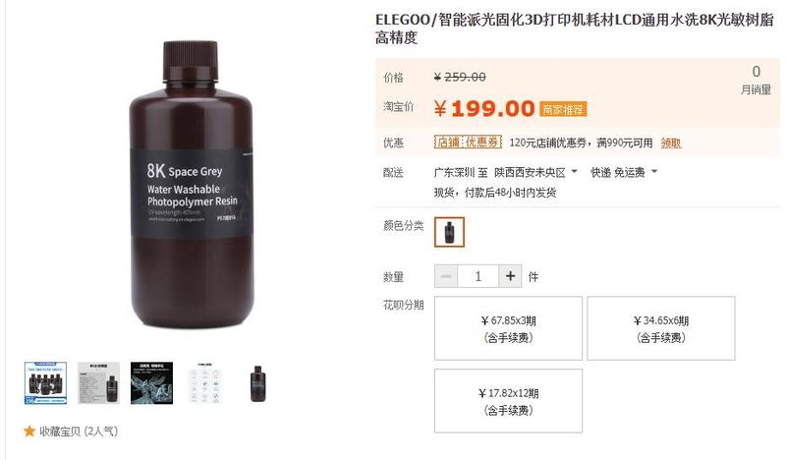Increase quantity with the plus button

pyautogui.click(x=510, y=276)
